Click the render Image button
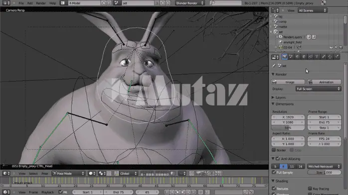This screenshot has height=195, width=348. pyautogui.click(x=288, y=82)
